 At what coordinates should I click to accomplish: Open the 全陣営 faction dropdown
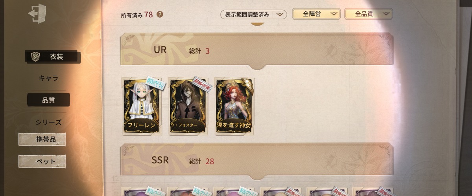coord(317,14)
